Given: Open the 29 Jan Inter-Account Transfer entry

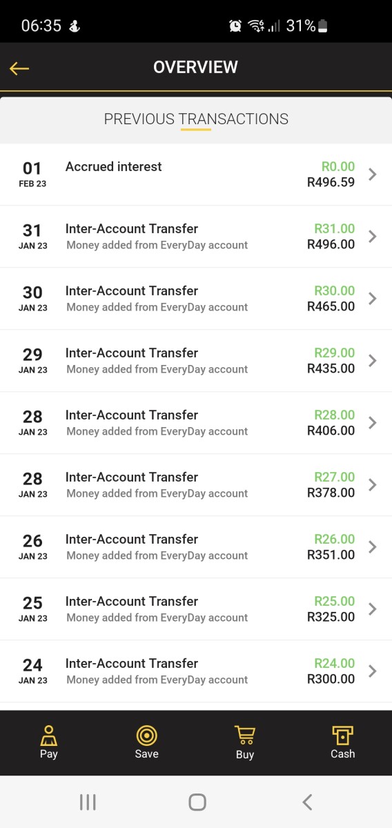Looking at the screenshot, I should 196,361.
